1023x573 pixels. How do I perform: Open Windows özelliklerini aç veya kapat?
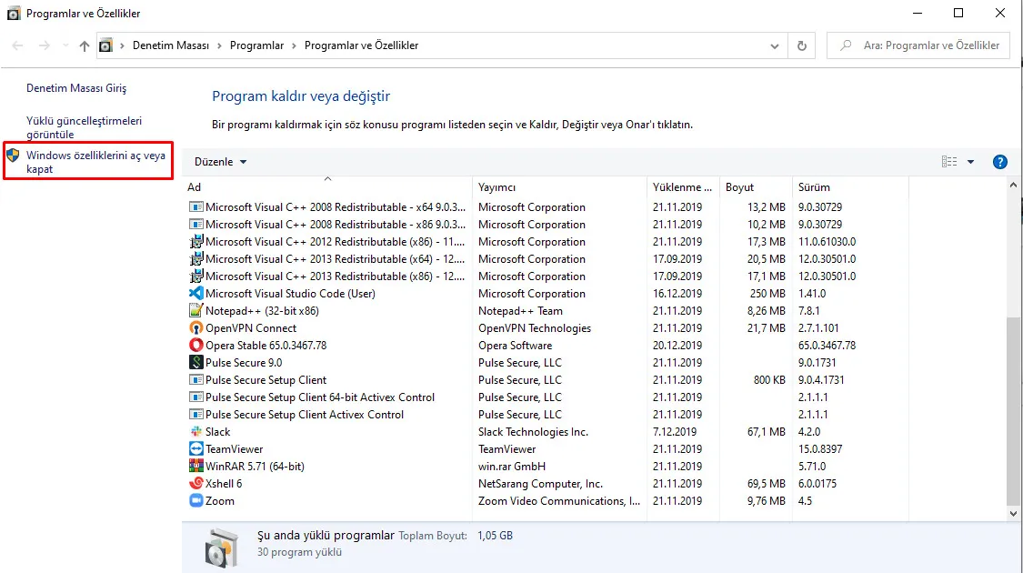tap(95, 162)
